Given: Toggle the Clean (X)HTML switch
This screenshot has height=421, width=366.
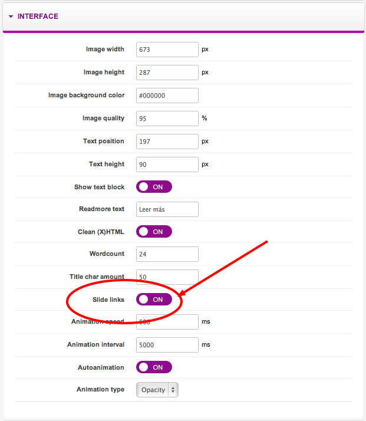Looking at the screenshot, I should [x=154, y=232].
